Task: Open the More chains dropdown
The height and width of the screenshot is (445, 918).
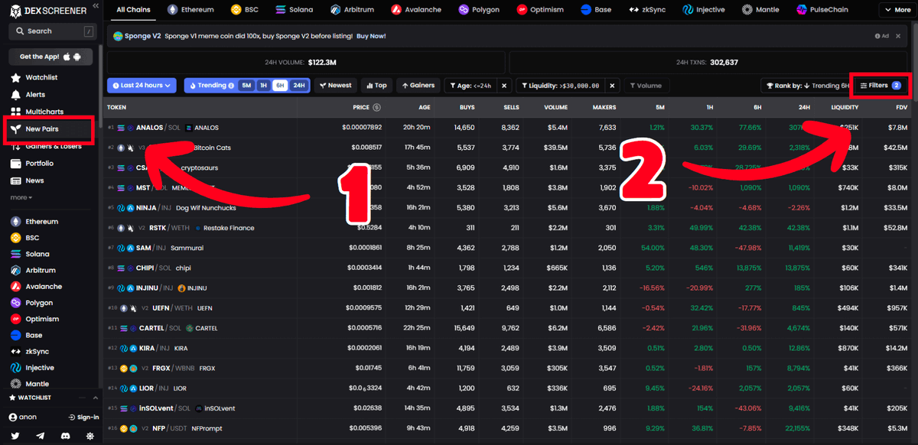Action: pyautogui.click(x=897, y=10)
